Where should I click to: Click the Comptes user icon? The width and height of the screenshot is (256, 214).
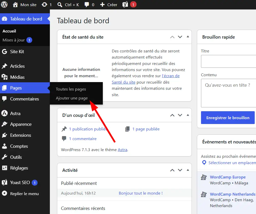(x=4, y=146)
